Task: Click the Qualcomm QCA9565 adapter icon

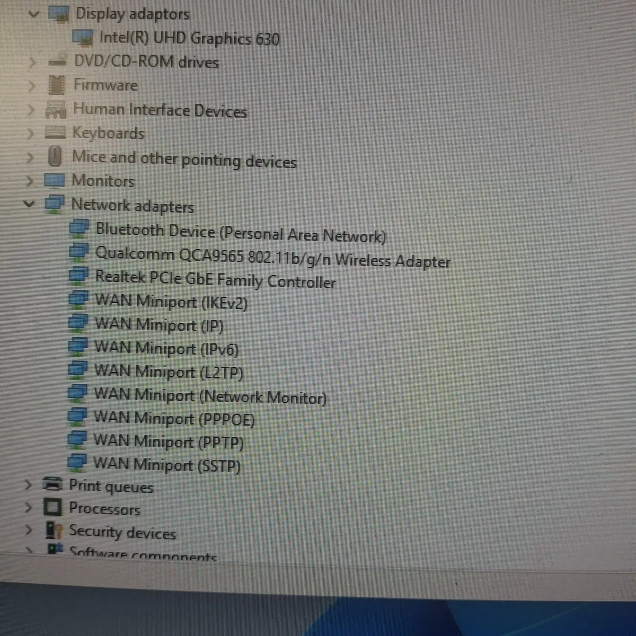Action: coord(78,252)
